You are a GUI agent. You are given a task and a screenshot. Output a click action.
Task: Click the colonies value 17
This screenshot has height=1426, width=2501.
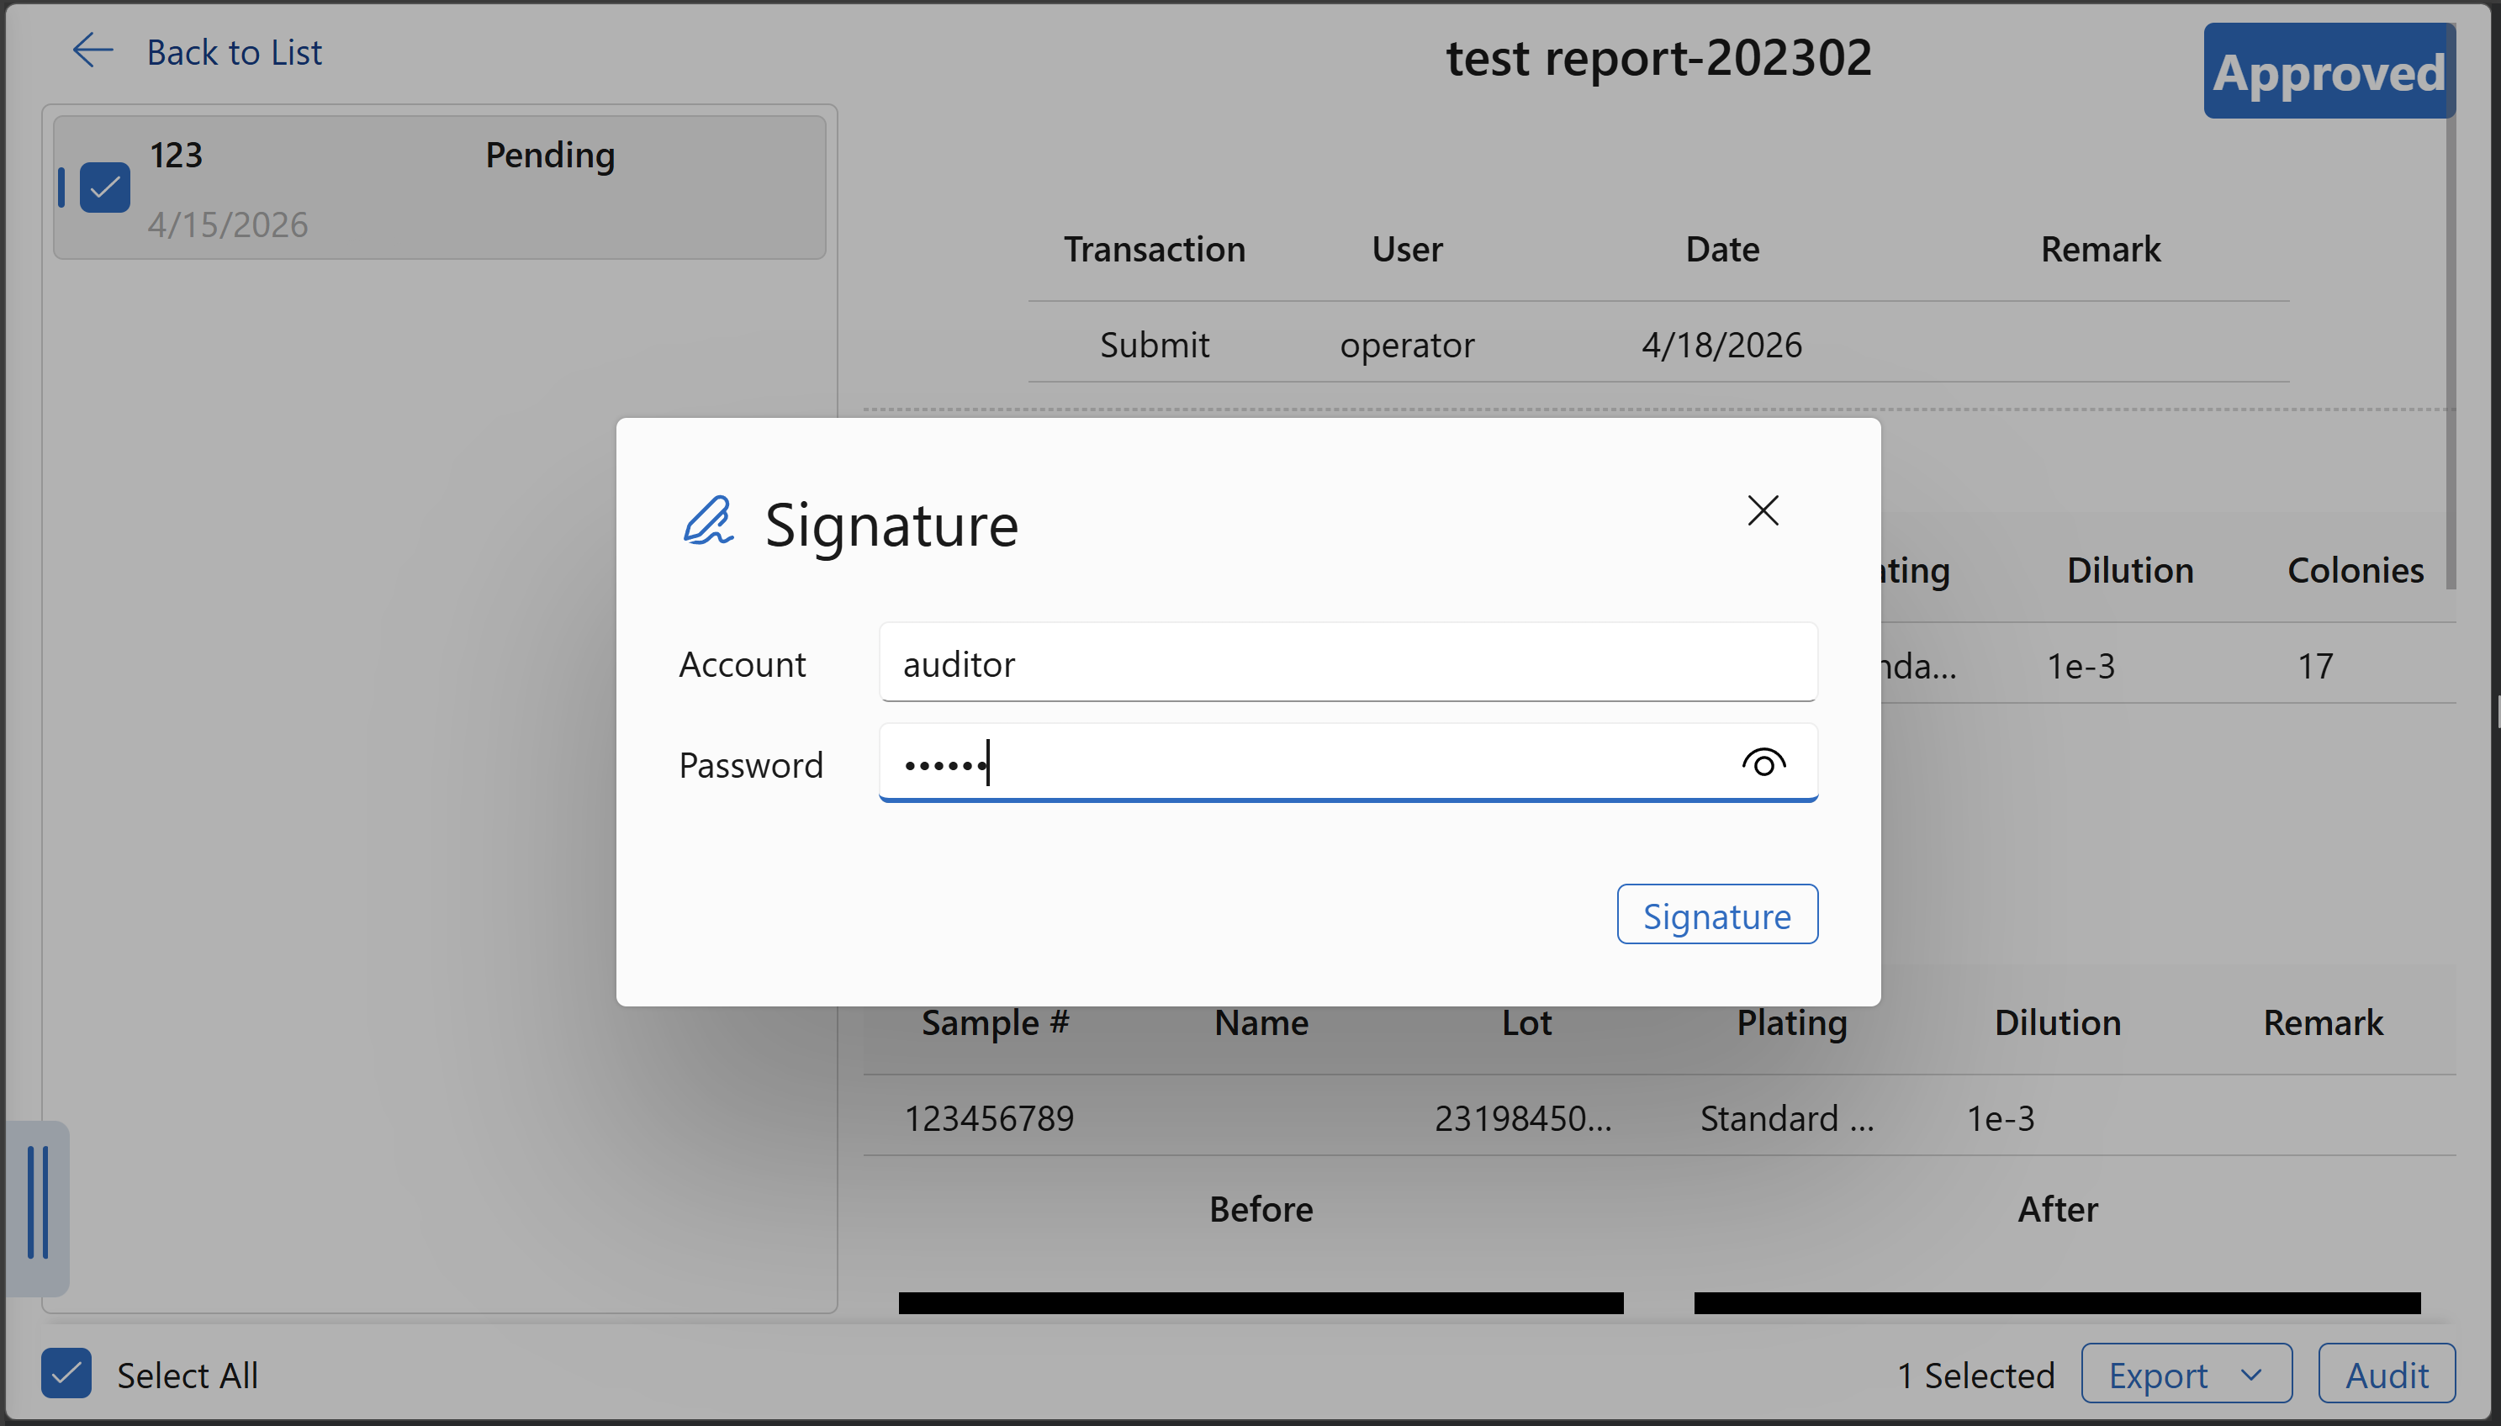pyautogui.click(x=2316, y=666)
